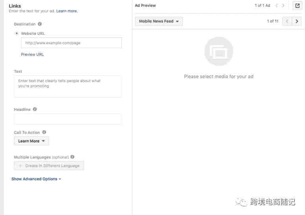Click the "Please select media for your ad" text

point(219,76)
